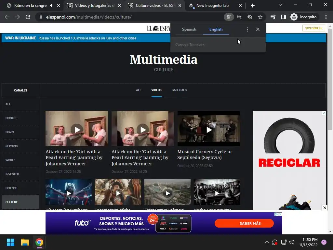Open the Windows Start menu
The width and height of the screenshot is (333, 250).
pos(10,242)
